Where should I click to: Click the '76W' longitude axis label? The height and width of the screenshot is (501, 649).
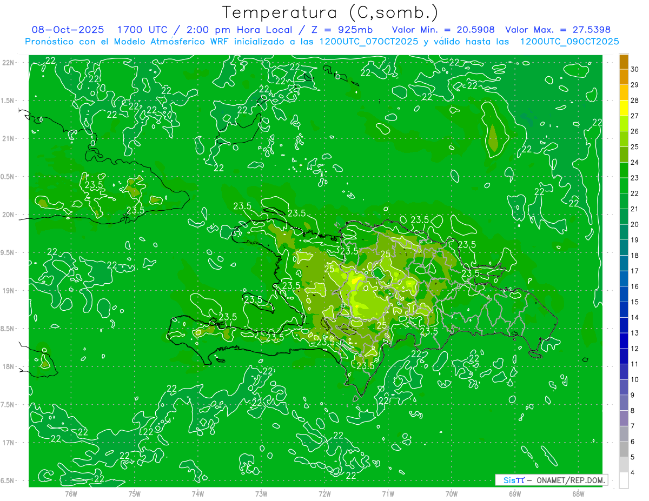point(71,494)
